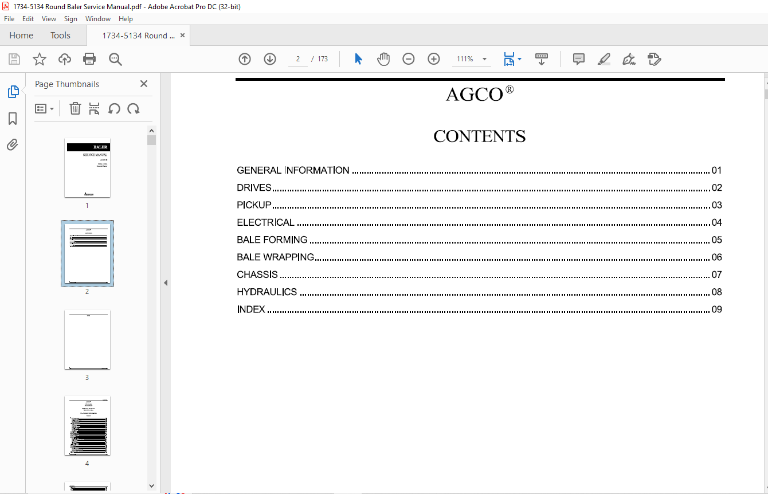Select the highlight text pen tool

(x=604, y=59)
